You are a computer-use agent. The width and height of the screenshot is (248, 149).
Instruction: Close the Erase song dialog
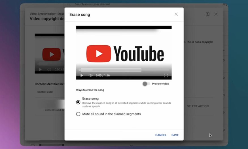(x=176, y=14)
